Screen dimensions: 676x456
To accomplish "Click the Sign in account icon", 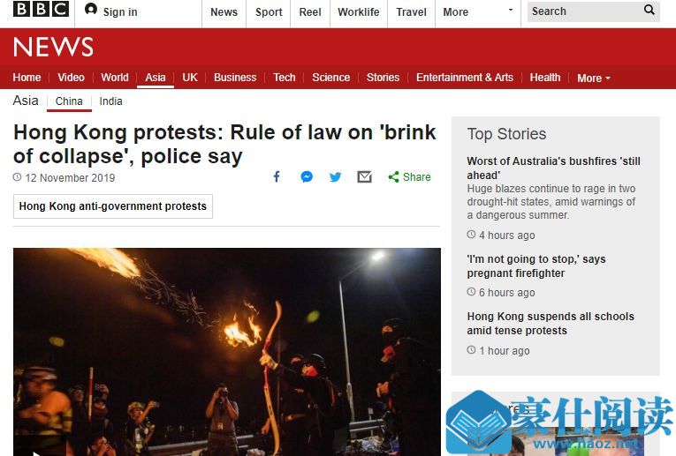I will click(91, 9).
